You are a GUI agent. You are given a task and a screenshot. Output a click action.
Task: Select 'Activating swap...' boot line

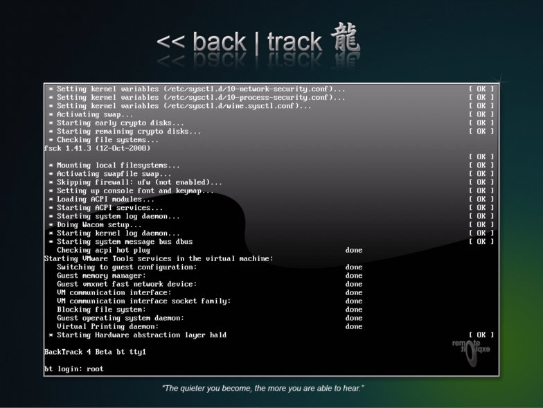(91, 115)
